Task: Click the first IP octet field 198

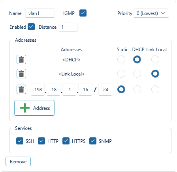Action: click(38, 89)
